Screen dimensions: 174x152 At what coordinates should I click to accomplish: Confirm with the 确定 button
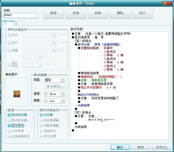coord(120,147)
